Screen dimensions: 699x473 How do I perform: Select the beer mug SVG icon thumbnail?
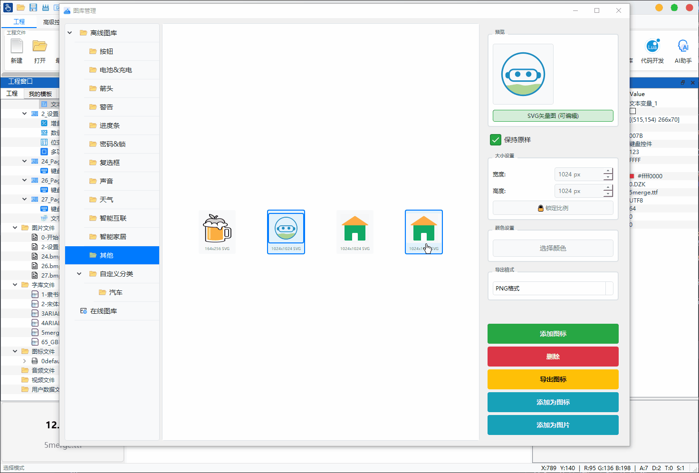[217, 232]
